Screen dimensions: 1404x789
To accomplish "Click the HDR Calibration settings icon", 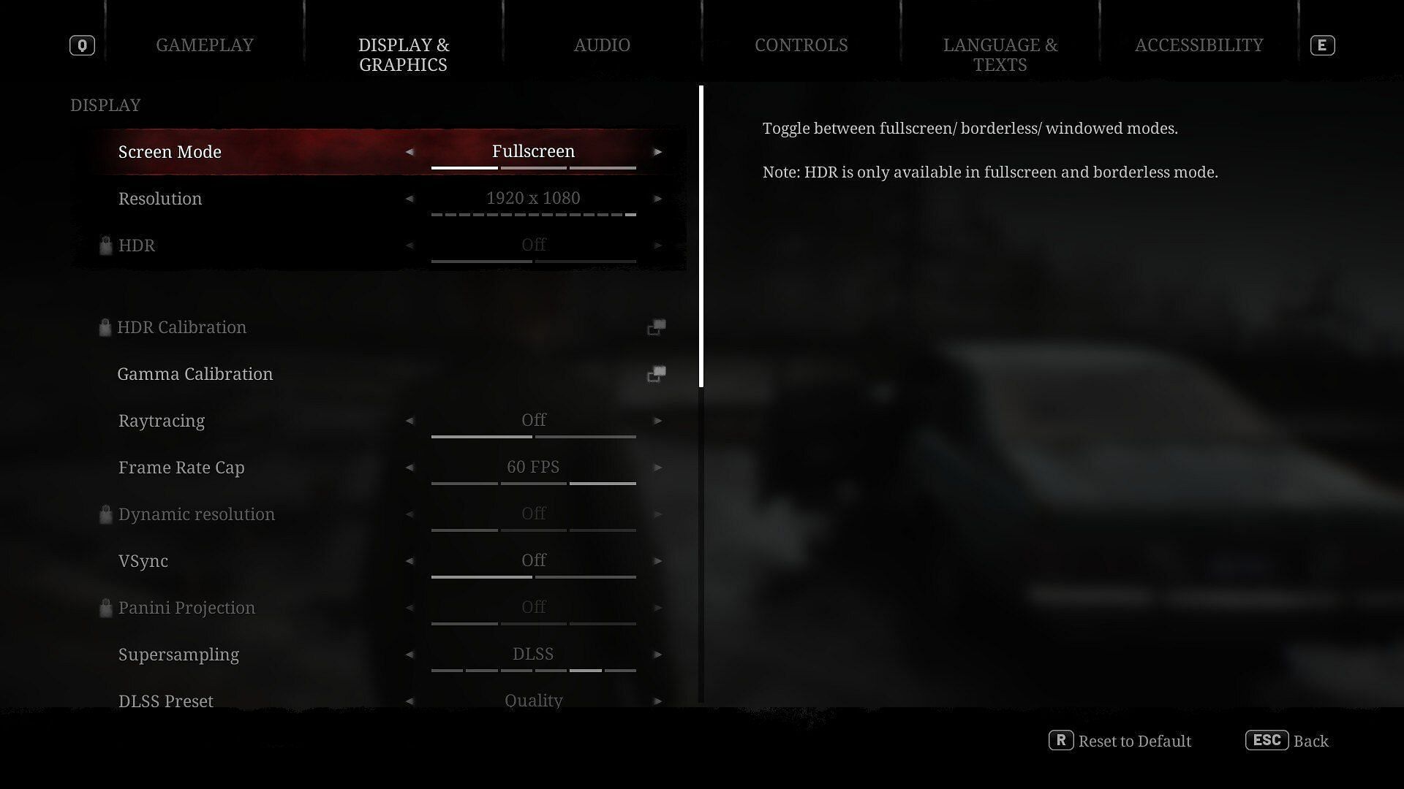I will pos(656,327).
